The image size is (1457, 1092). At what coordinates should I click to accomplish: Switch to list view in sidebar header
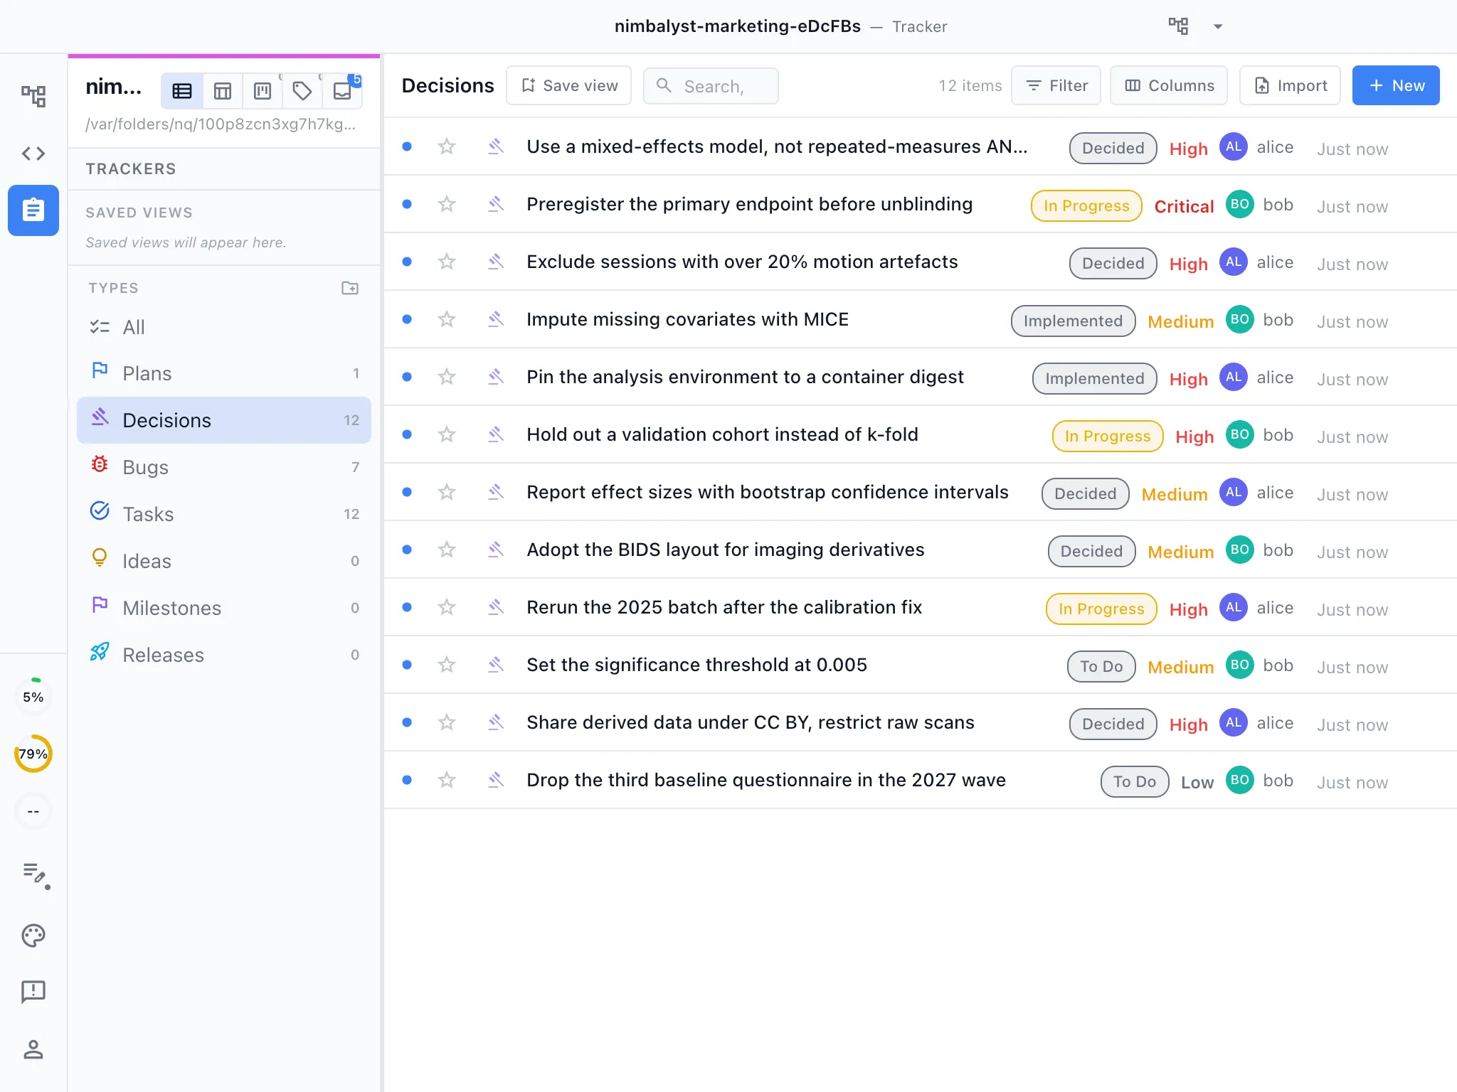[x=182, y=91]
